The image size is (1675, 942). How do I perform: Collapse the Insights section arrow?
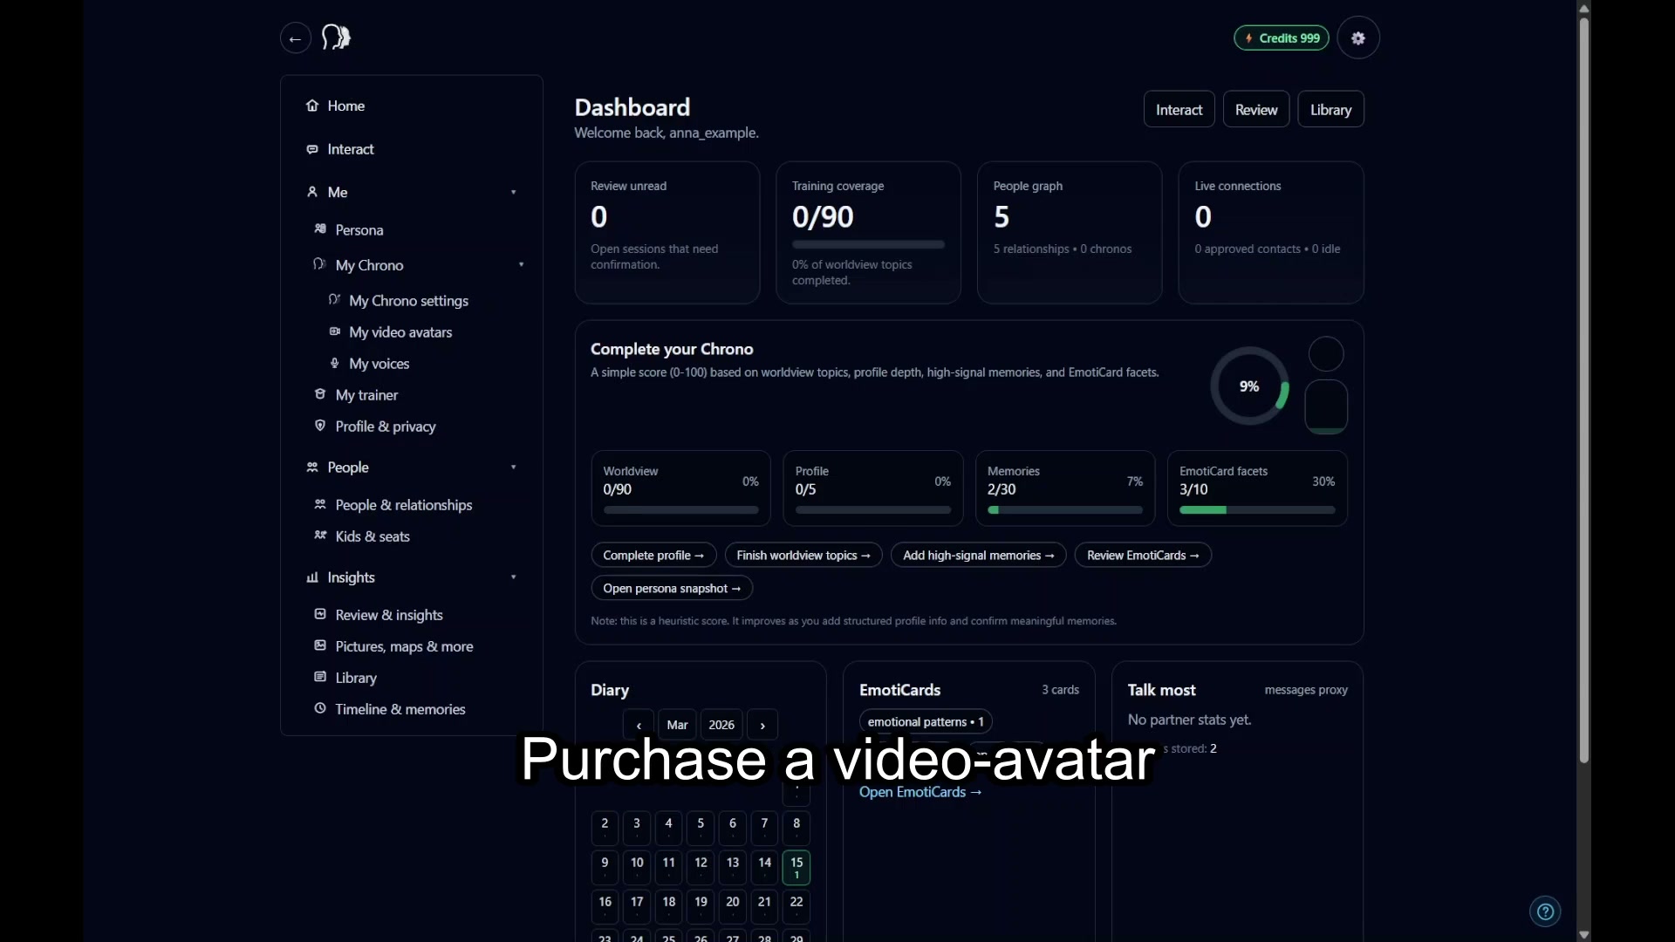tap(514, 577)
